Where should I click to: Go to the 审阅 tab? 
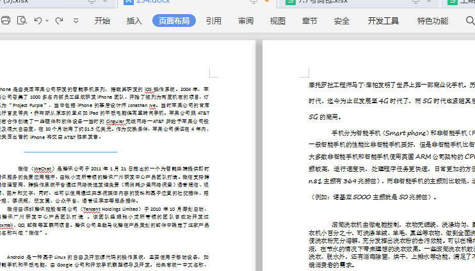click(246, 21)
